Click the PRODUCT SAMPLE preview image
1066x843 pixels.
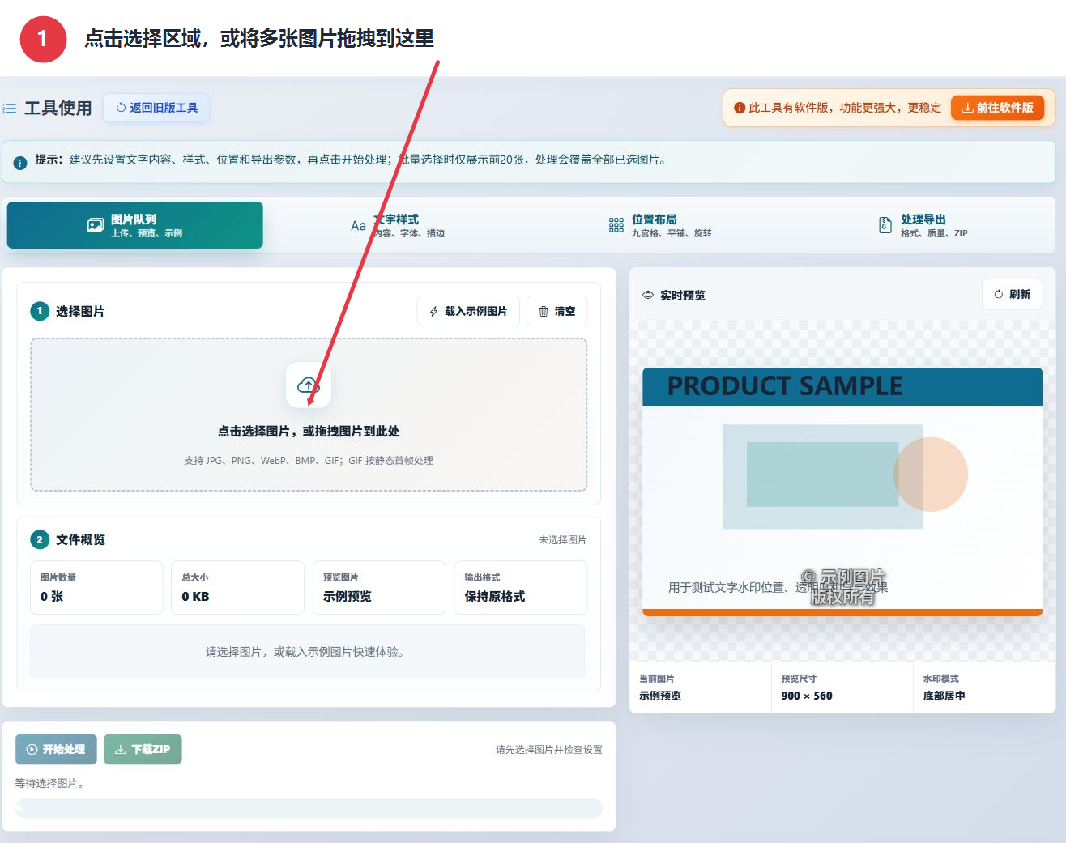[842, 492]
